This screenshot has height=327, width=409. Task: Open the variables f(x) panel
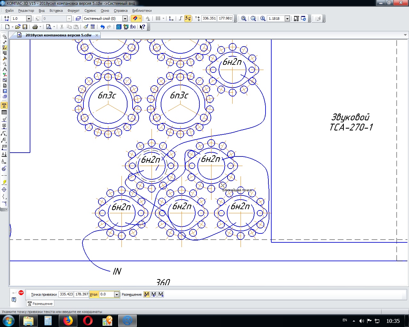(x=133, y=27)
